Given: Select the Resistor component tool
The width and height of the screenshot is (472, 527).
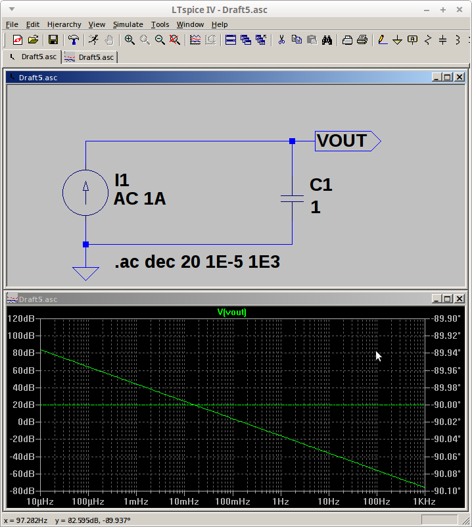Looking at the screenshot, I should pos(428,39).
